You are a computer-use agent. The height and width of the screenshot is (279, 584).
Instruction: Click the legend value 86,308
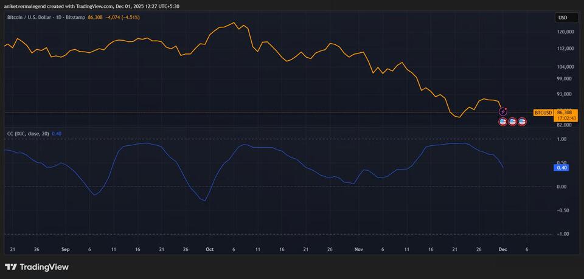pos(95,17)
